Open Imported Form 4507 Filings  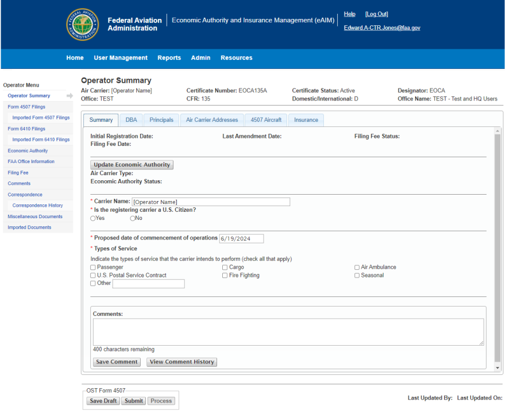[x=41, y=118]
